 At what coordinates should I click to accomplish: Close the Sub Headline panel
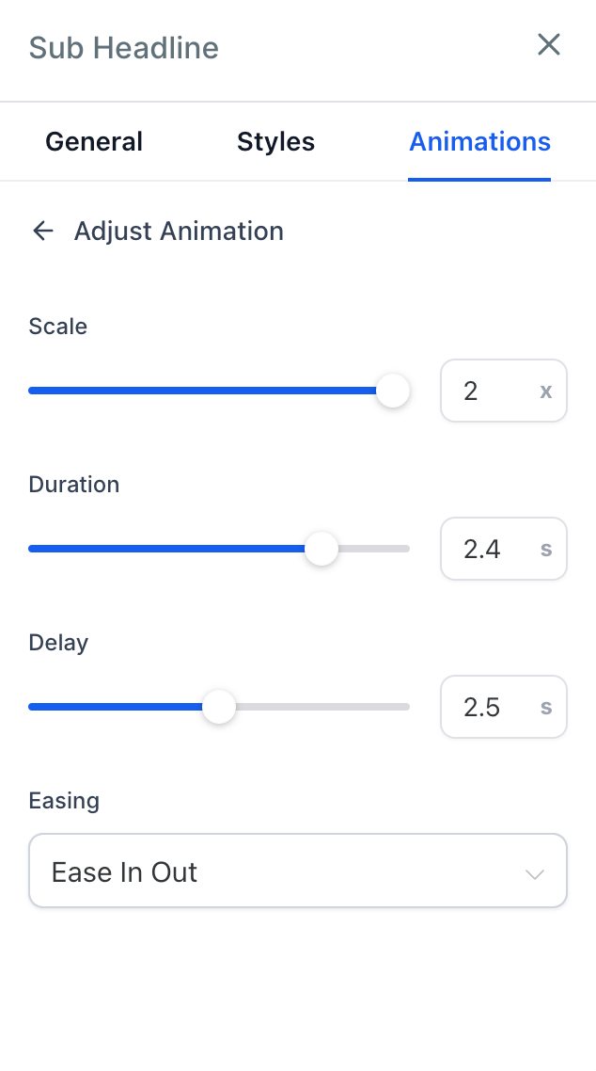coord(548,44)
